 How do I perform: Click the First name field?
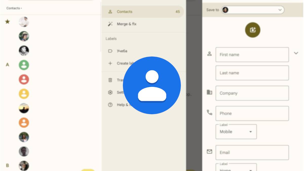click(252, 54)
